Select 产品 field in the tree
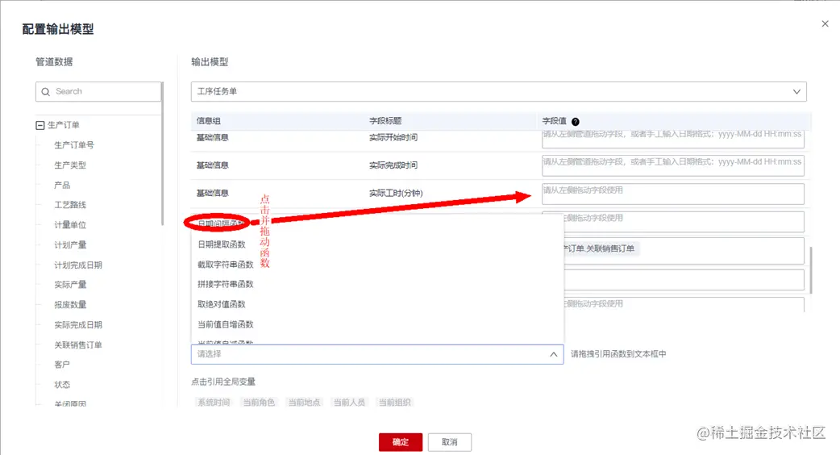The width and height of the screenshot is (840, 455). pyautogui.click(x=62, y=185)
